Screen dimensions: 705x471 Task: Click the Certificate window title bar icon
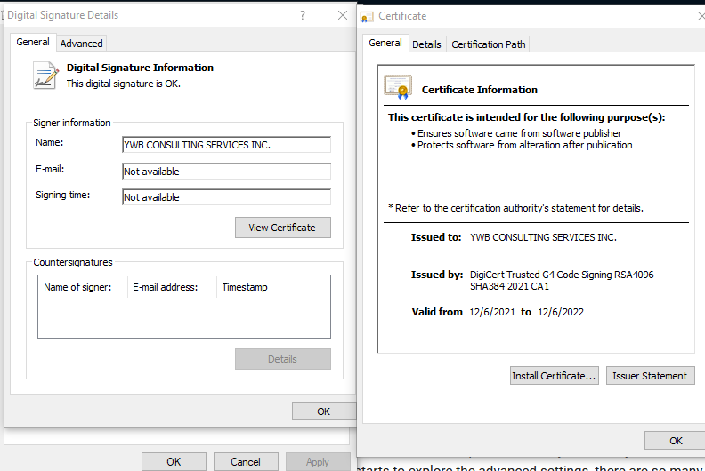click(x=367, y=16)
